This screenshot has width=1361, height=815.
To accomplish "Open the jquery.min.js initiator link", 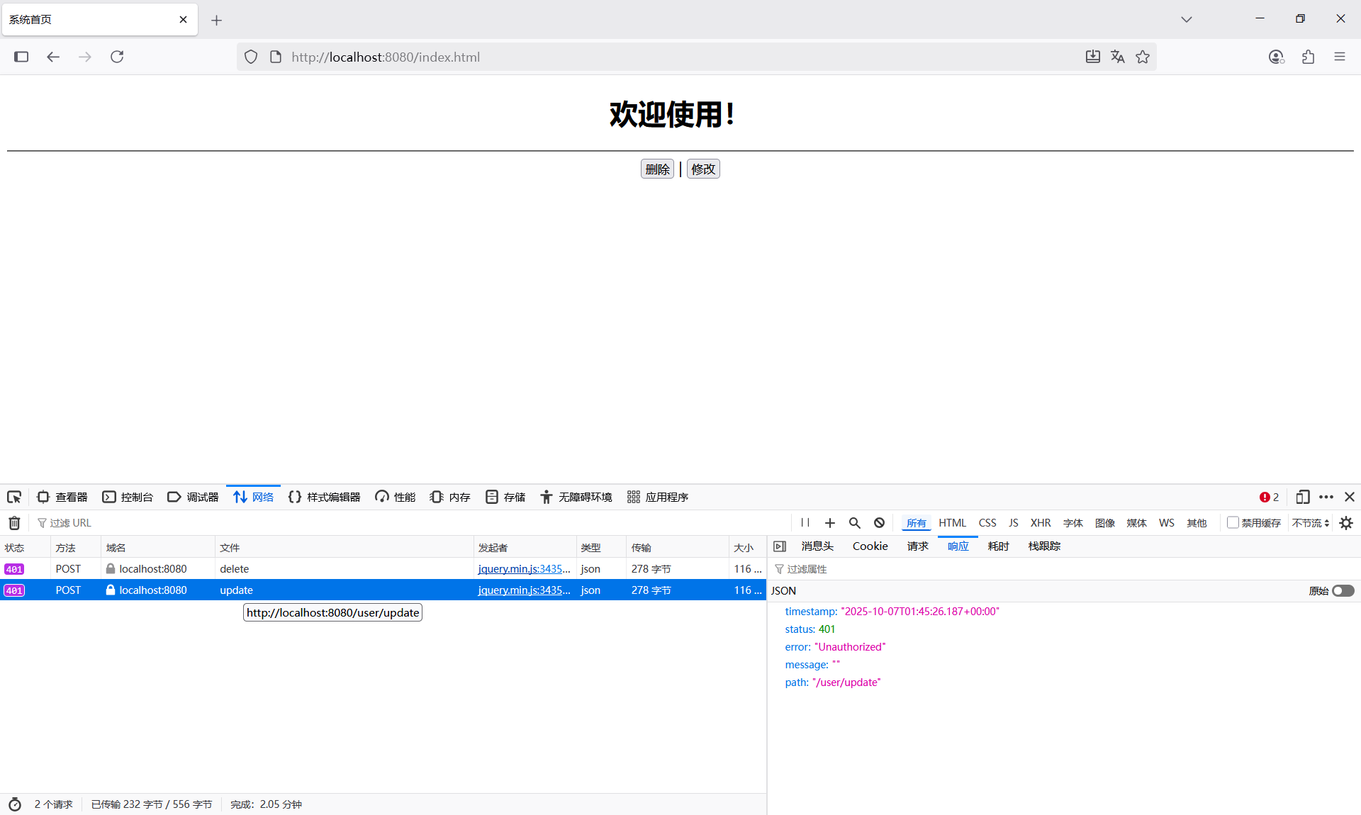I will coord(523,568).
